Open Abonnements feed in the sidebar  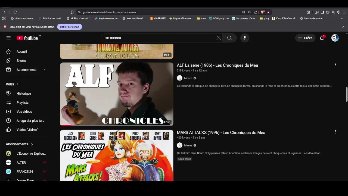point(26,70)
